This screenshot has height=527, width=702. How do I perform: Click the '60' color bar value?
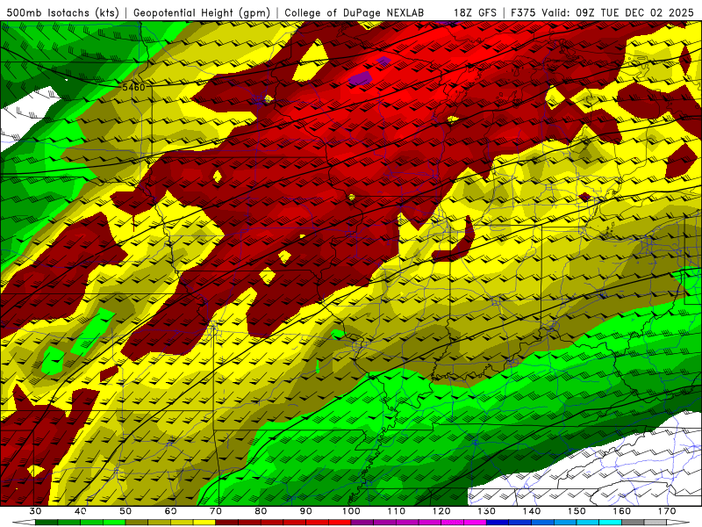coord(170,511)
